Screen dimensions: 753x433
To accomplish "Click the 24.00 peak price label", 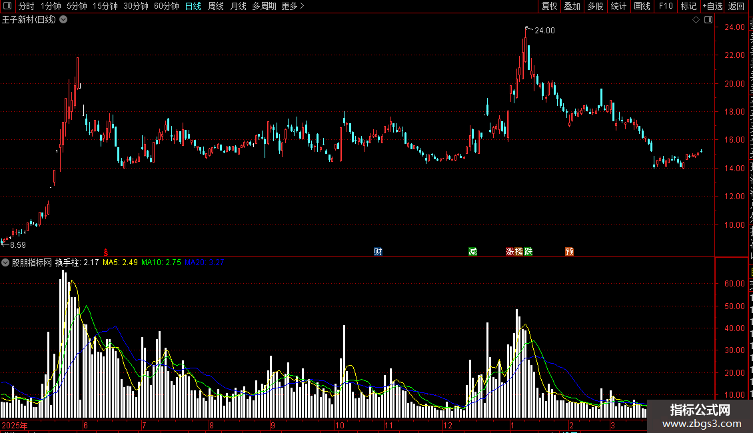I will coord(544,31).
